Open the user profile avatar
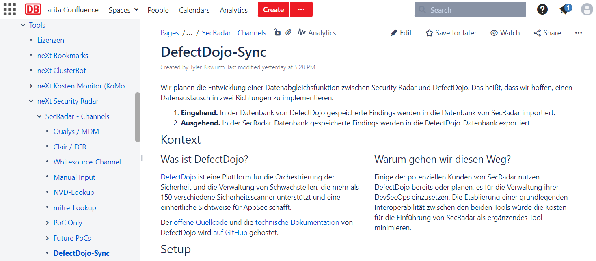 pos(587,9)
